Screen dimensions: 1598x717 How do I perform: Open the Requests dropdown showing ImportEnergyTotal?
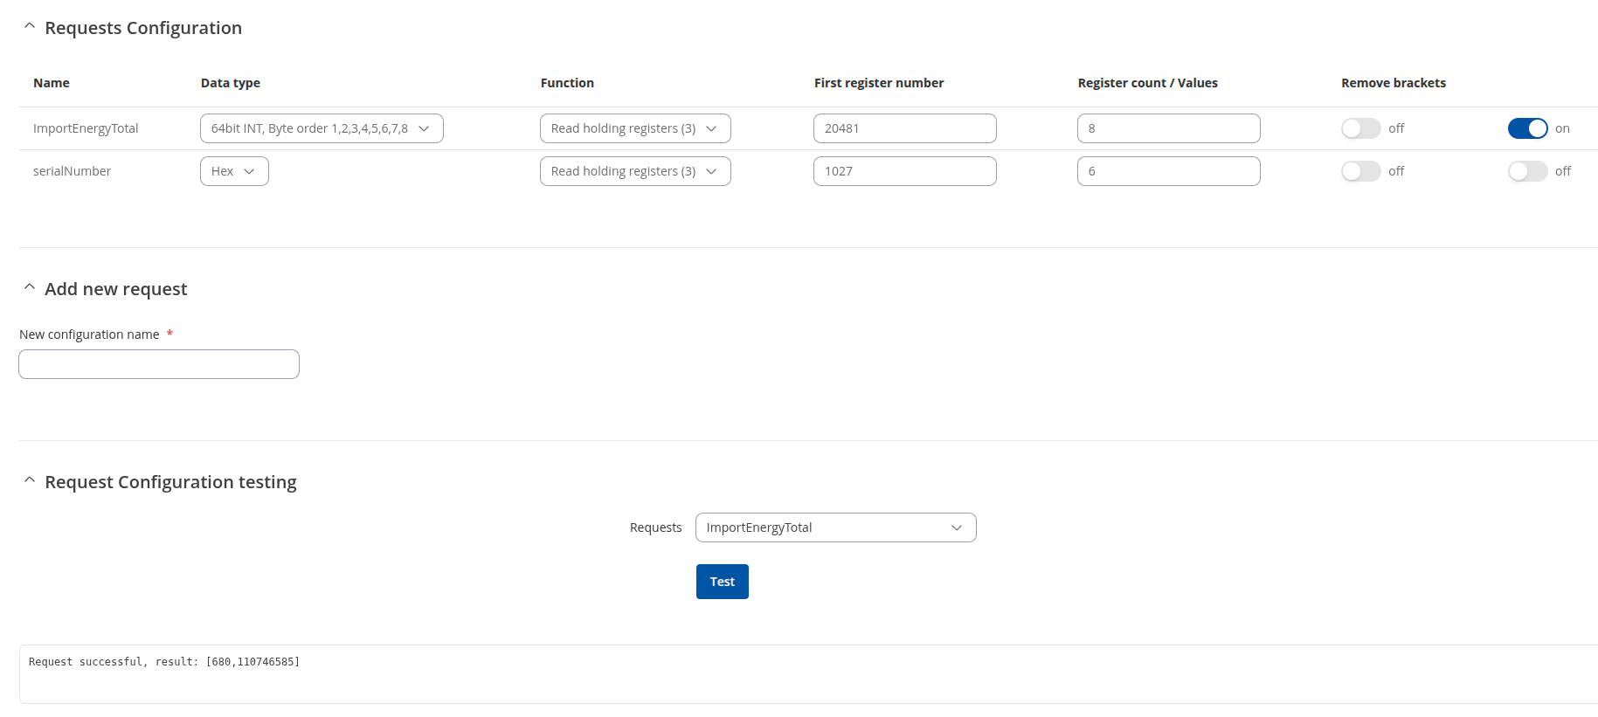coord(835,527)
